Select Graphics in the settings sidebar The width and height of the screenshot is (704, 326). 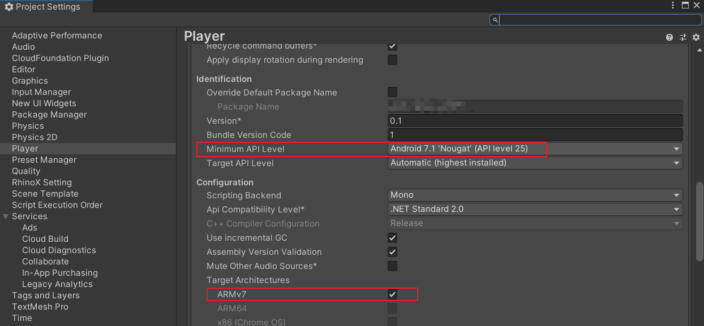point(30,81)
